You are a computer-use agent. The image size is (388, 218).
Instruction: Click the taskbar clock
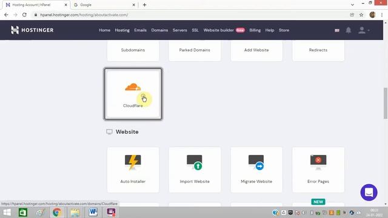click(375, 213)
